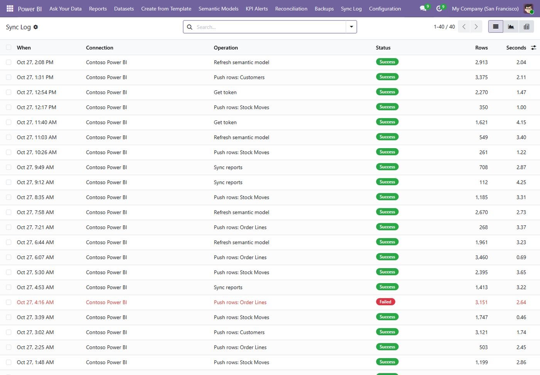Check the Oct 27, 1:31 PM row
The width and height of the screenshot is (540, 375).
tap(8, 77)
